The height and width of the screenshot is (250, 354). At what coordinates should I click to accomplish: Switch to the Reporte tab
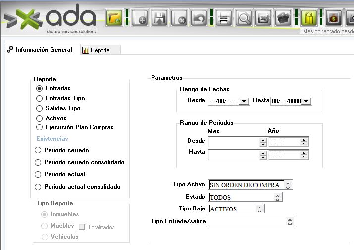pyautogui.click(x=100, y=50)
